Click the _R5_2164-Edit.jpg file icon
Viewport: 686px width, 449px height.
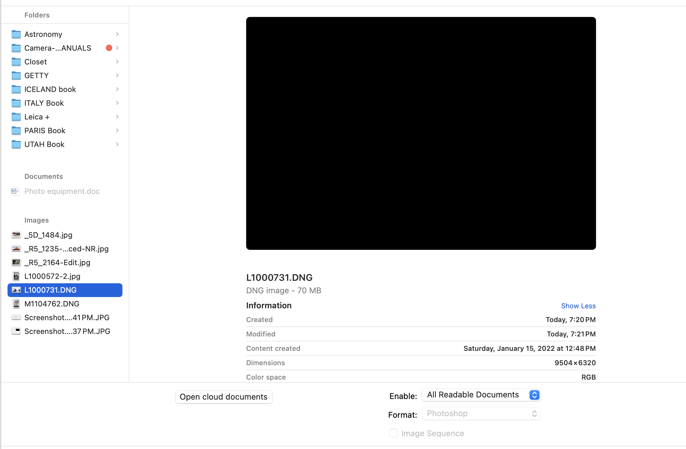pyautogui.click(x=16, y=262)
